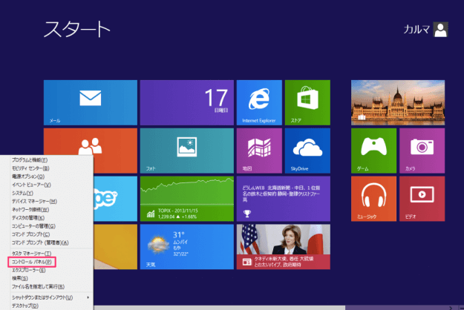464x310 pixels.
Task: Click the カルマ user name
Action: click(x=416, y=30)
